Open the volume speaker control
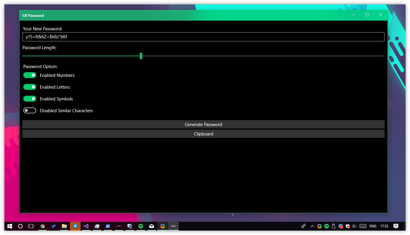This screenshot has width=410, height=235. (x=355, y=226)
